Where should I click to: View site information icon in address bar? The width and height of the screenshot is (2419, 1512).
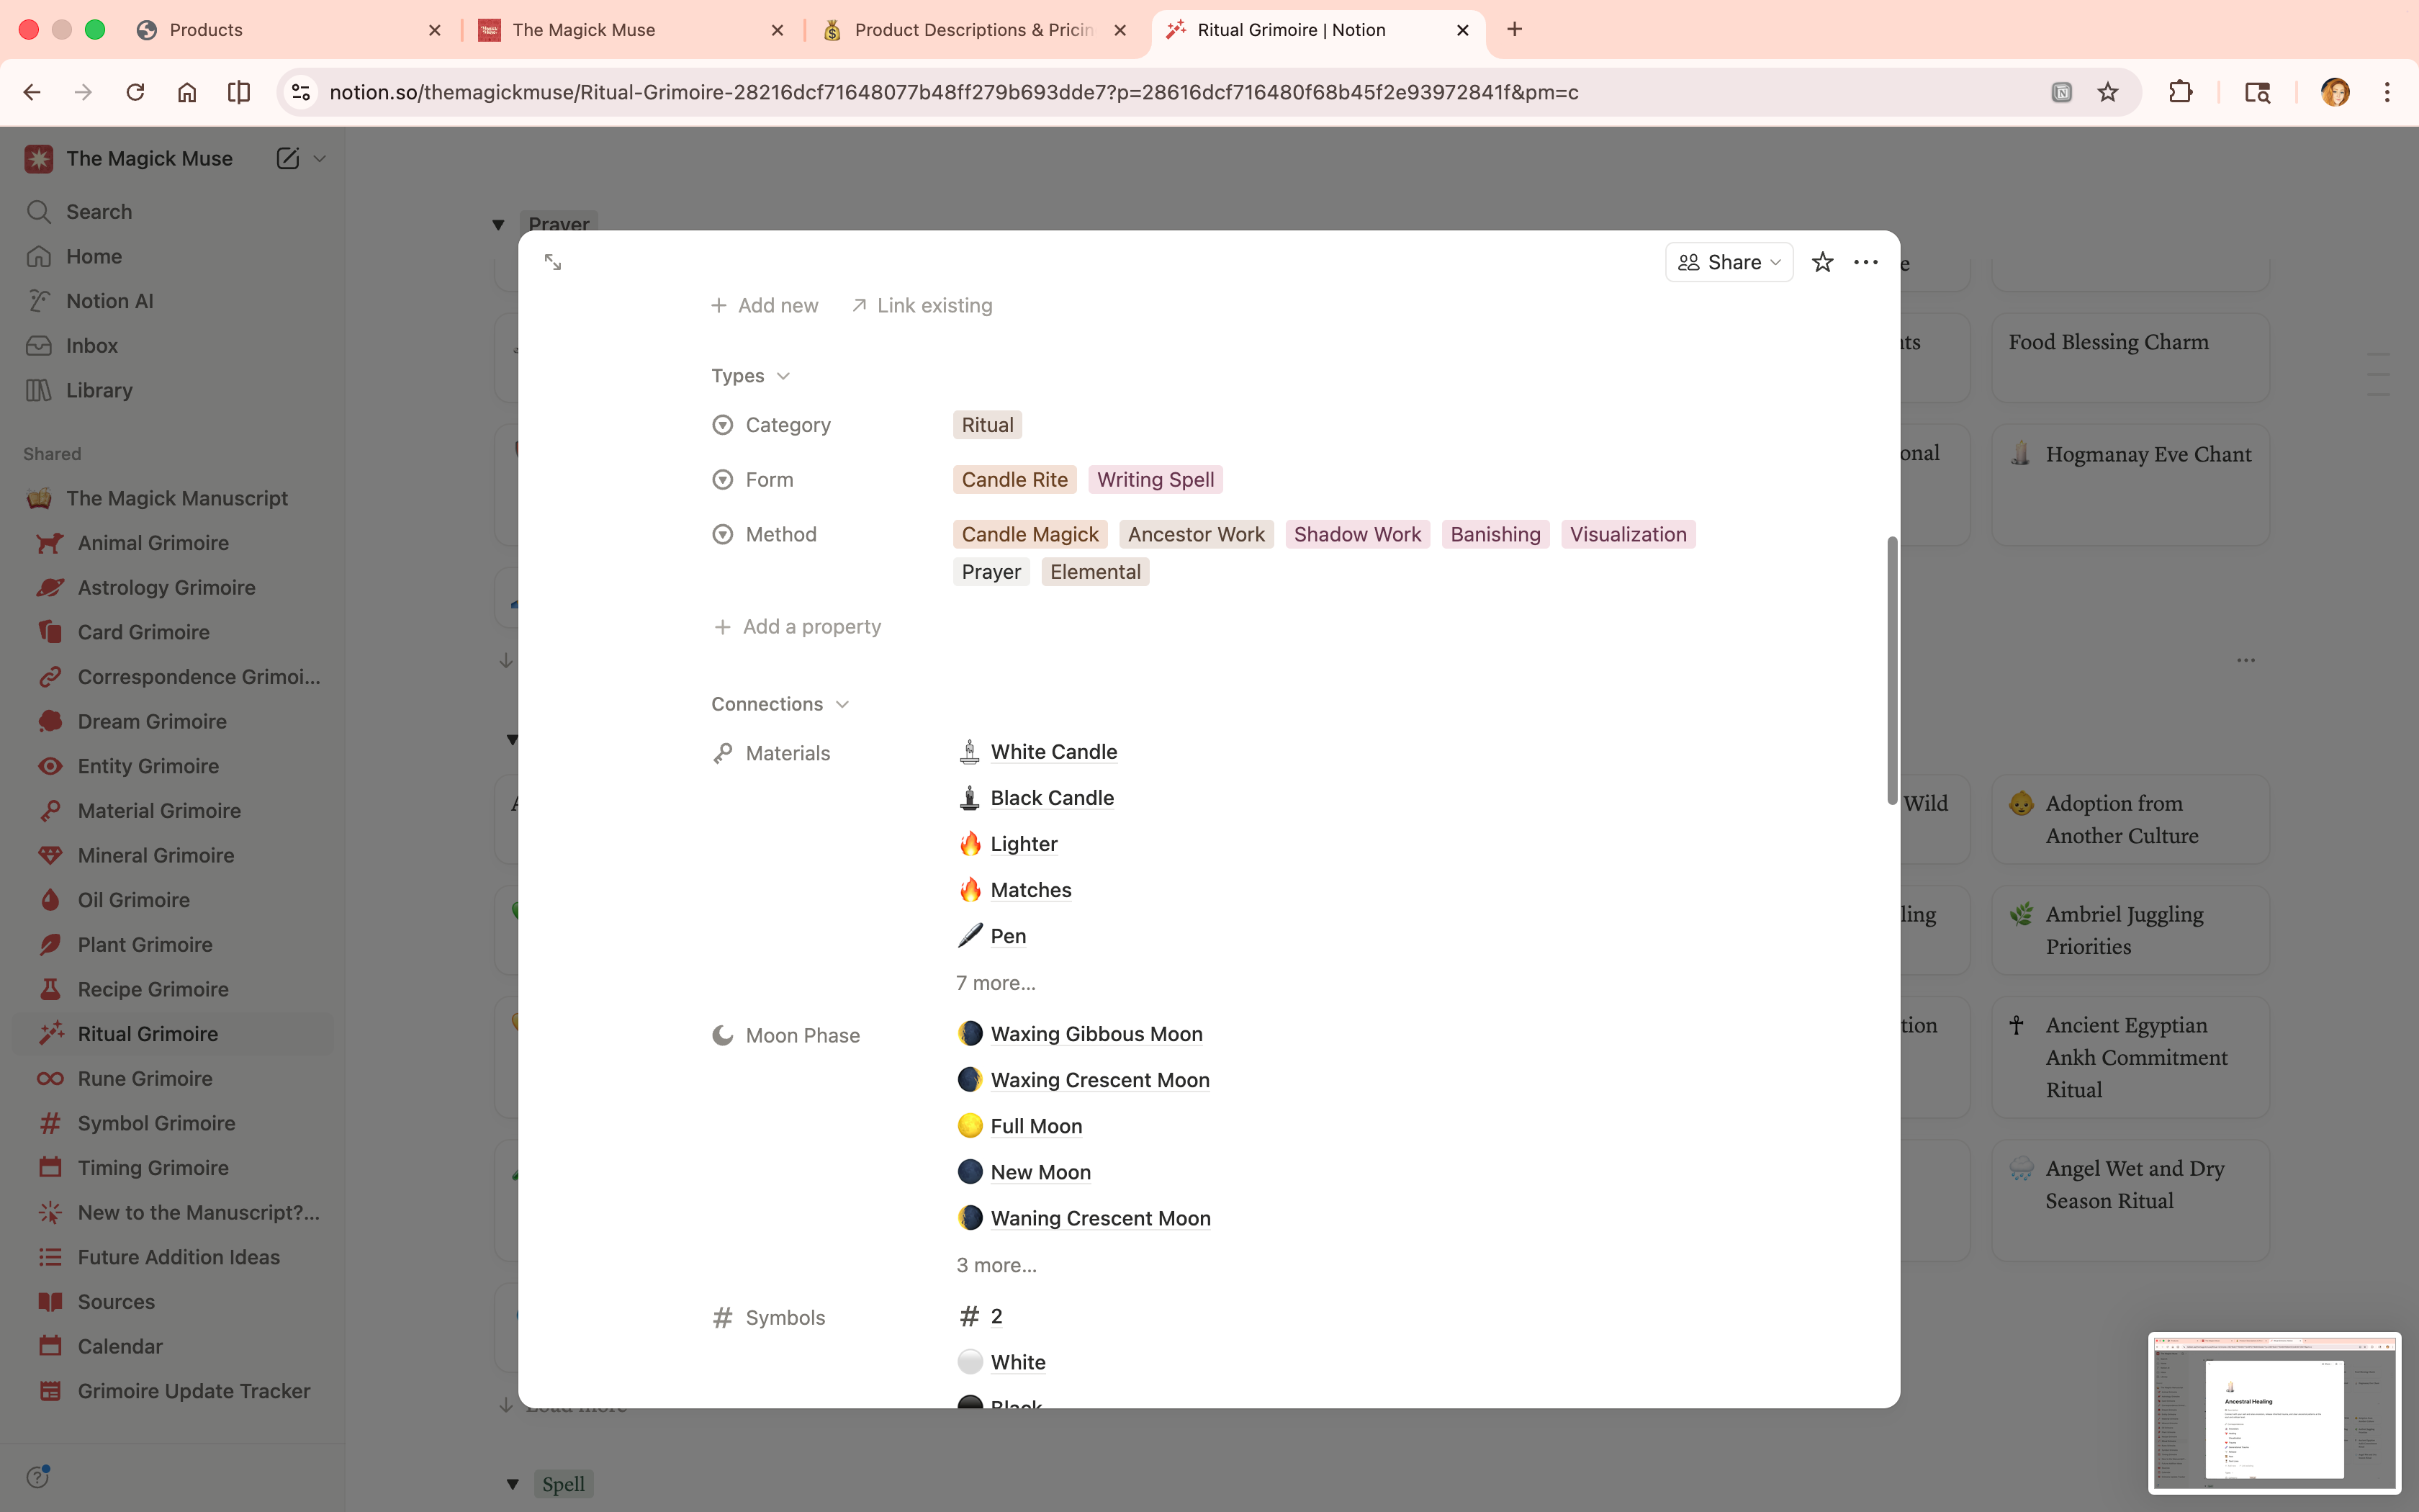(x=301, y=92)
